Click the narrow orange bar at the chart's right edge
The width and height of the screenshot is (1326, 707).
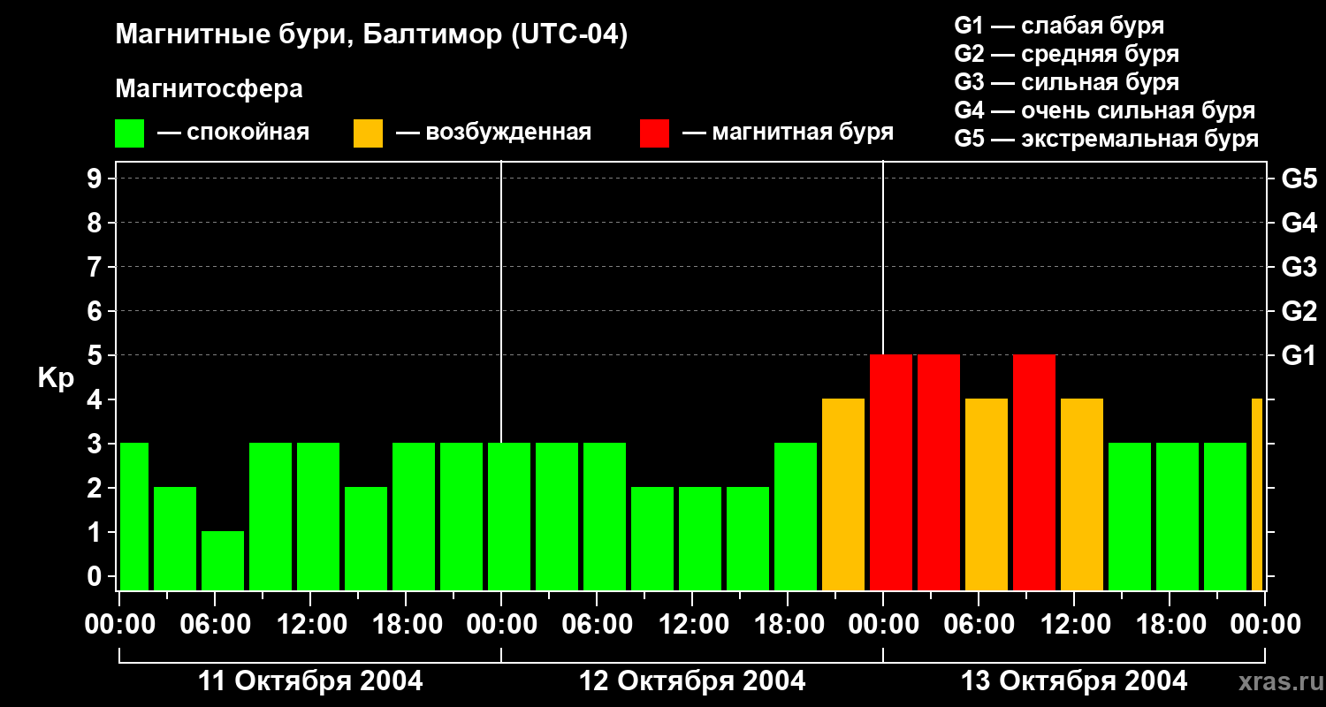coord(1257,494)
